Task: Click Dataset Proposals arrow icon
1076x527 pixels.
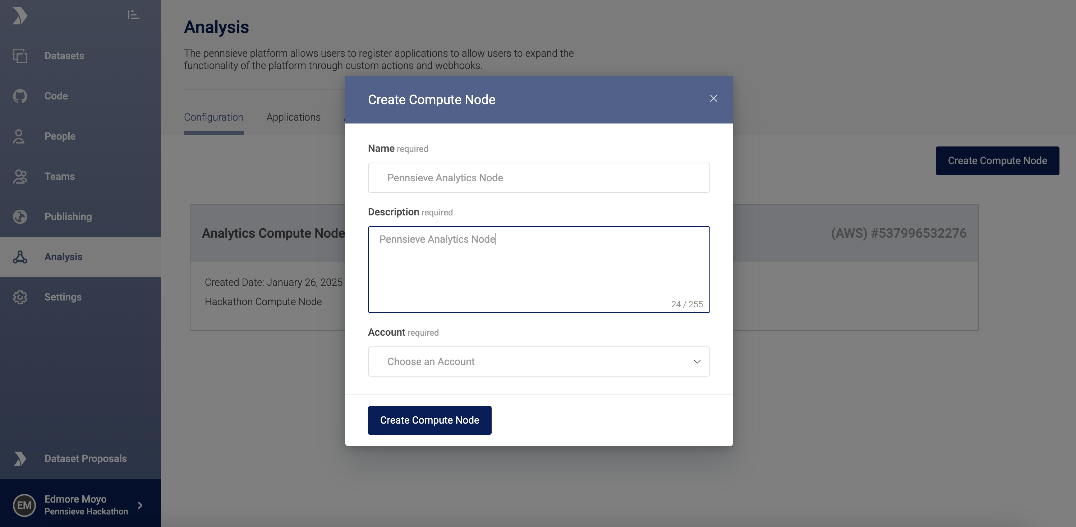Action: click(20, 458)
